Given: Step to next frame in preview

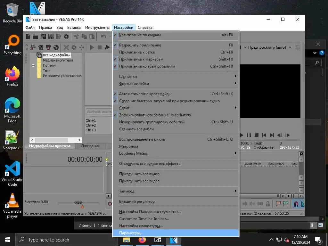Looking at the screenshot, I should pos(287,135).
